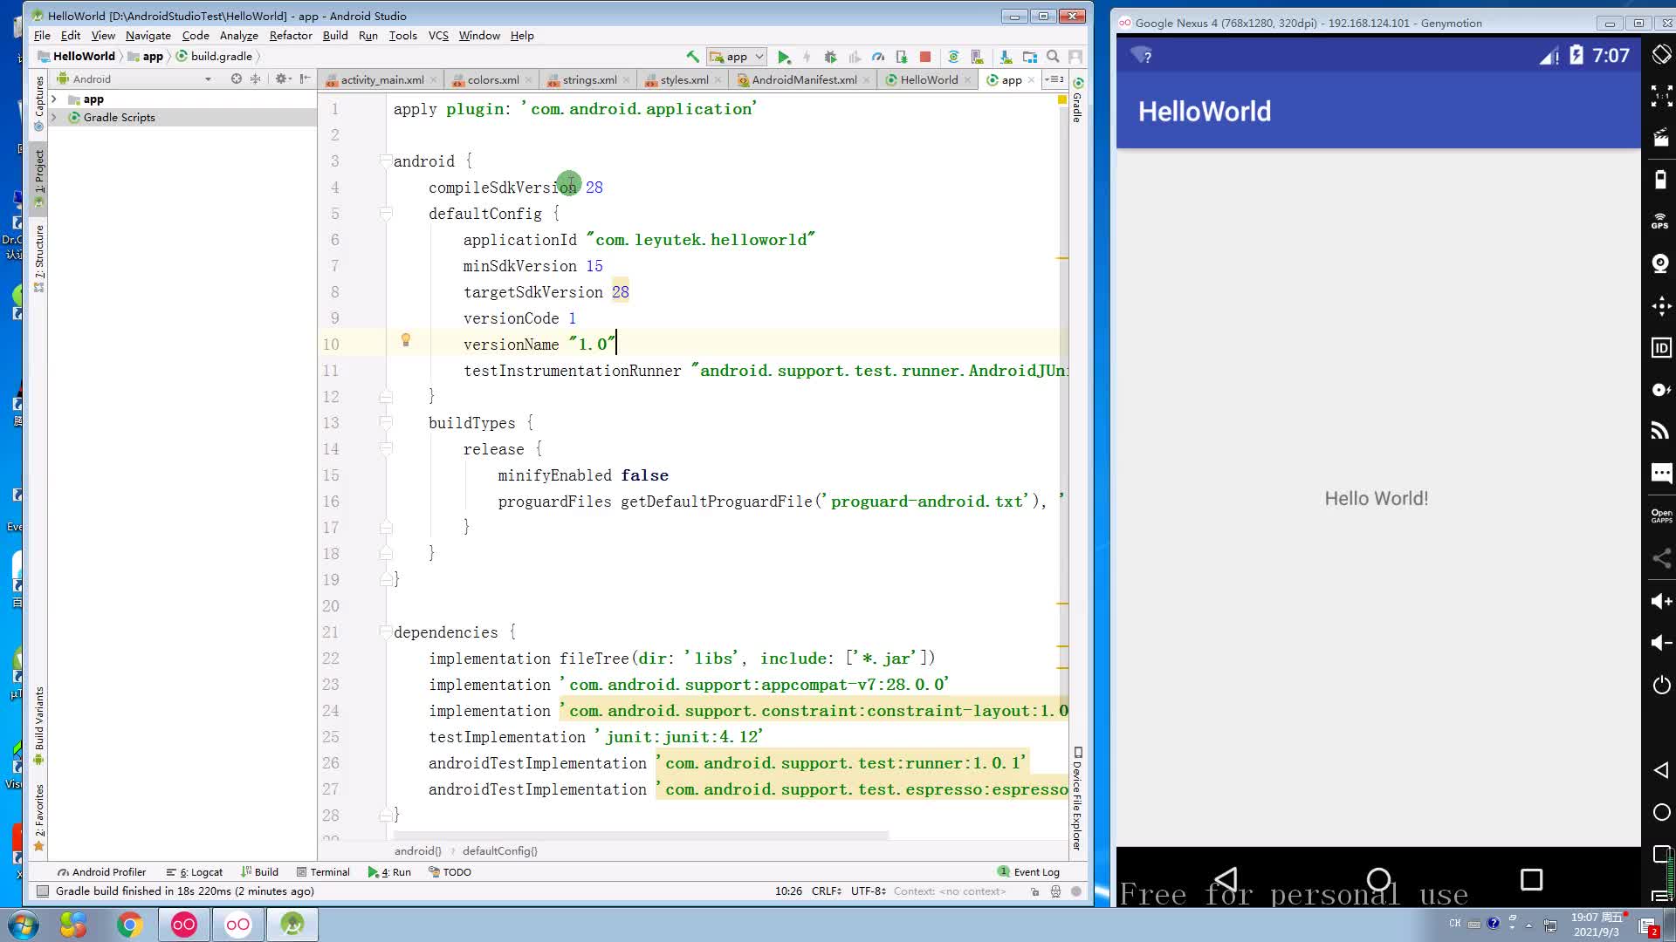Select the TODO tab at bottom

tap(457, 872)
